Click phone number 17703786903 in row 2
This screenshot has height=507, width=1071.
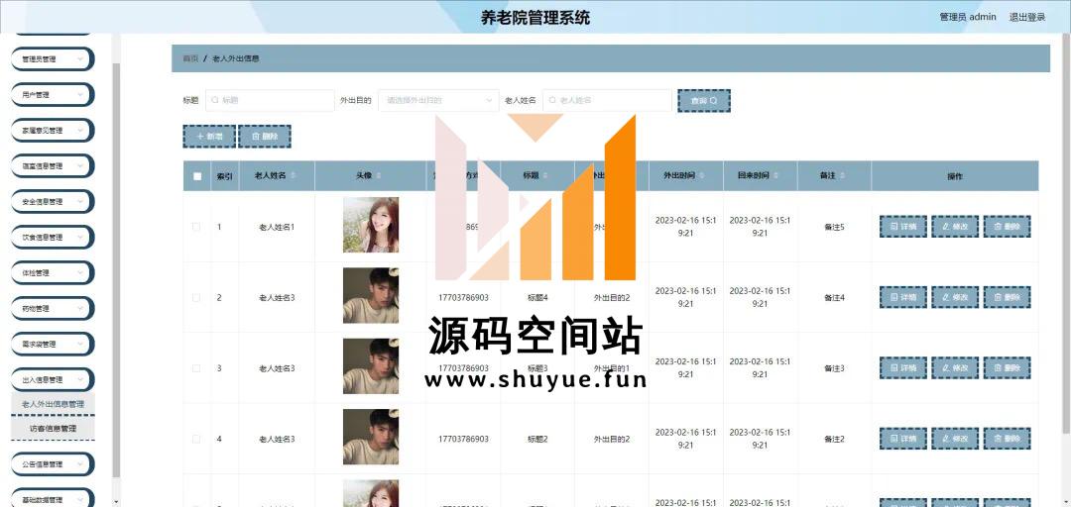pos(464,297)
